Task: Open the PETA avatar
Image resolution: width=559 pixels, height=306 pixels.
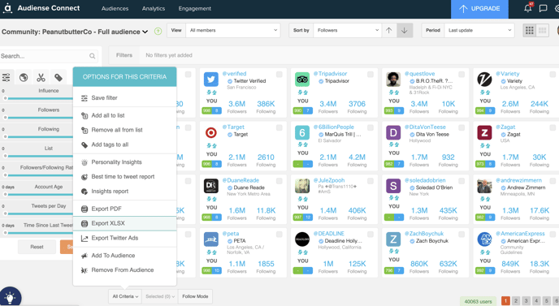Action: (x=211, y=239)
